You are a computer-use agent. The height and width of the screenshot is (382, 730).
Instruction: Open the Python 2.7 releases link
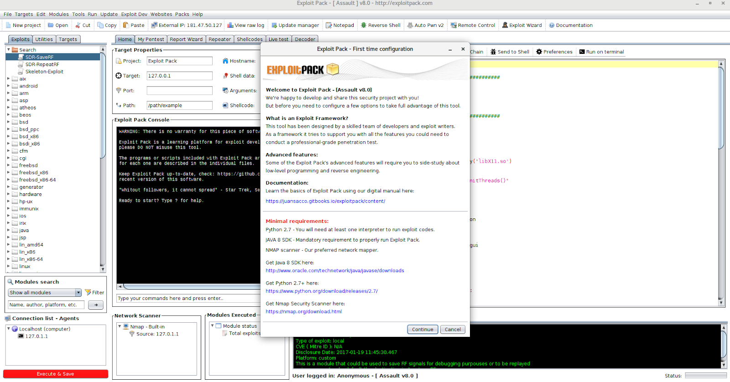pyautogui.click(x=322, y=291)
